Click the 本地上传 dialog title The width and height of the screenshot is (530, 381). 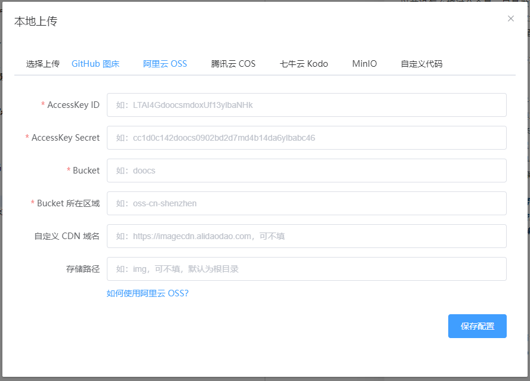(36, 21)
